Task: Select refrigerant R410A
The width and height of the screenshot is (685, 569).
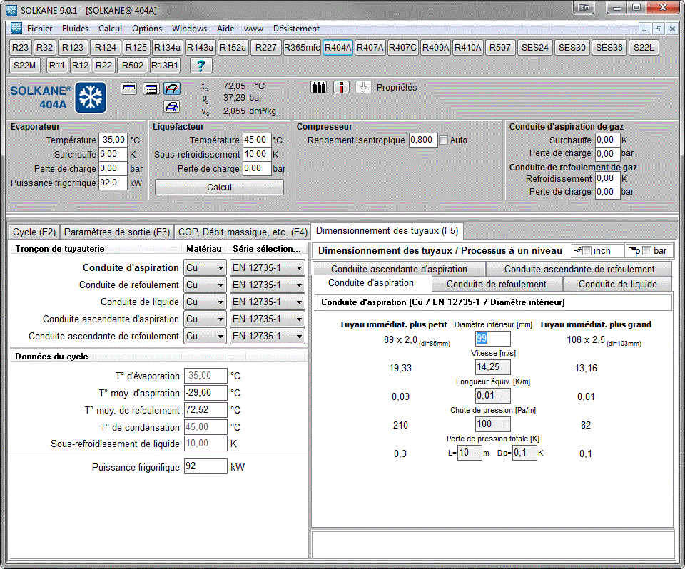Action: (x=467, y=48)
